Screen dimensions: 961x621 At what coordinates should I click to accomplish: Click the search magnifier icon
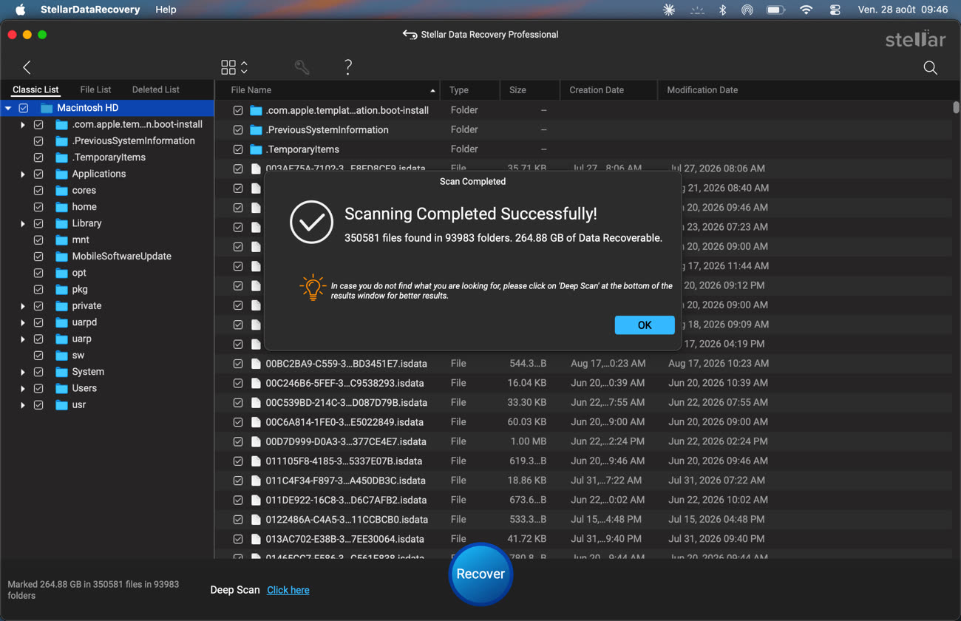(931, 68)
